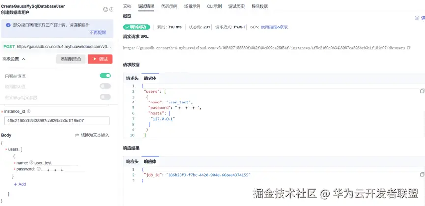The width and height of the screenshot is (425, 206).
Task: Click the "127.0.0.1" host line in request body
Action: 163,119
